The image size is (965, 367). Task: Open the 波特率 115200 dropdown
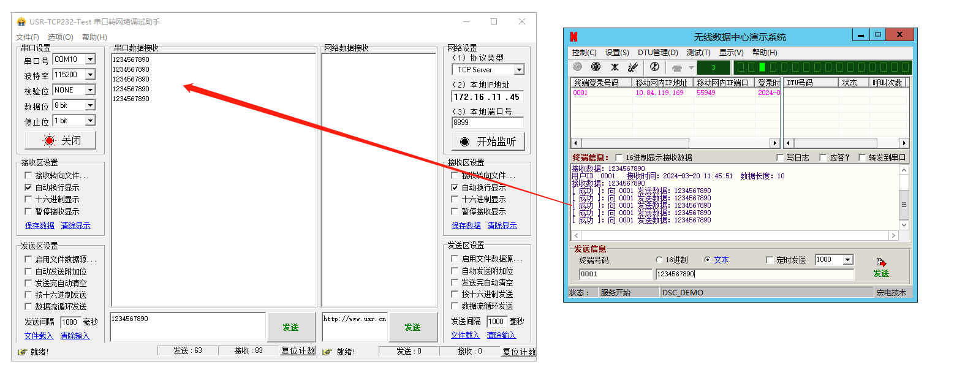(x=90, y=75)
